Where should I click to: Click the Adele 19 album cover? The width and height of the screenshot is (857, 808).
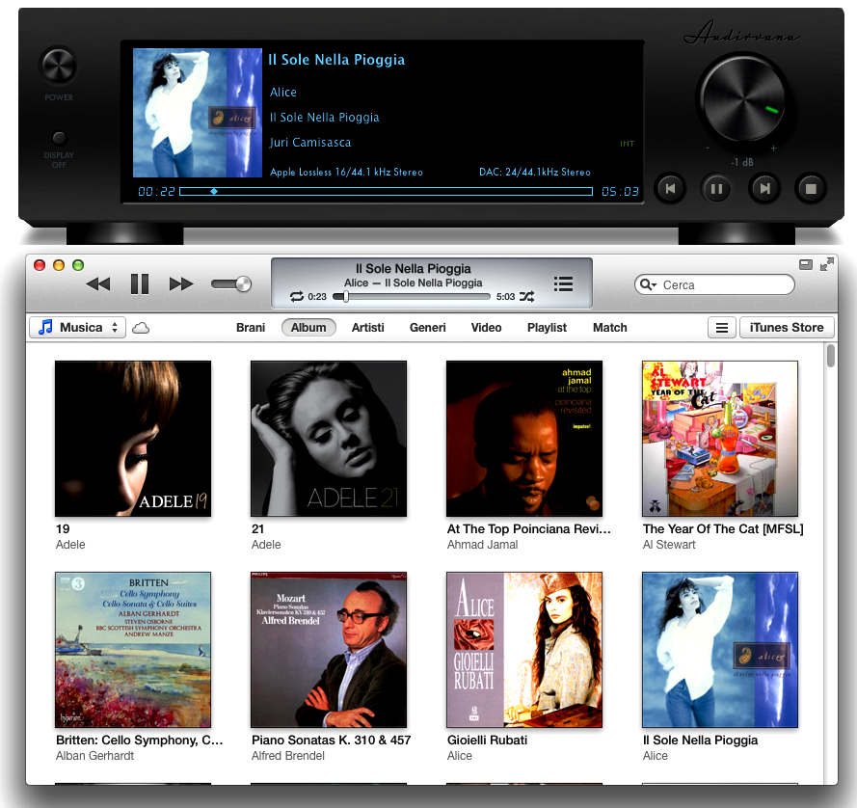click(x=133, y=439)
